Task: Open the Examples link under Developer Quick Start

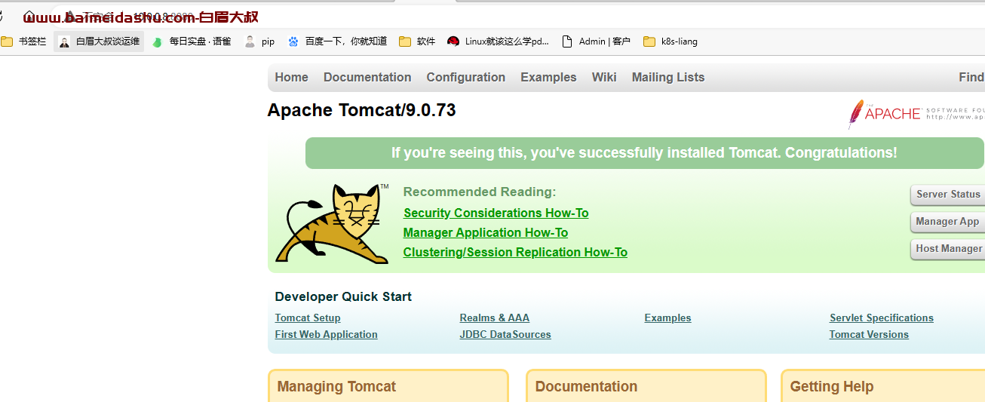Action: pos(667,318)
